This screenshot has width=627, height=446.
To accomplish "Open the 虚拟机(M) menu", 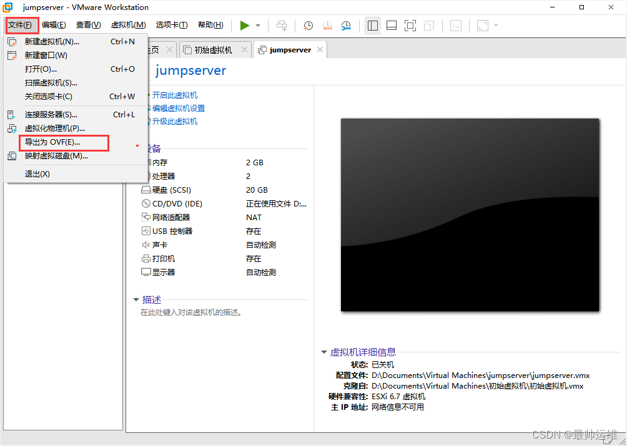I will coord(128,25).
